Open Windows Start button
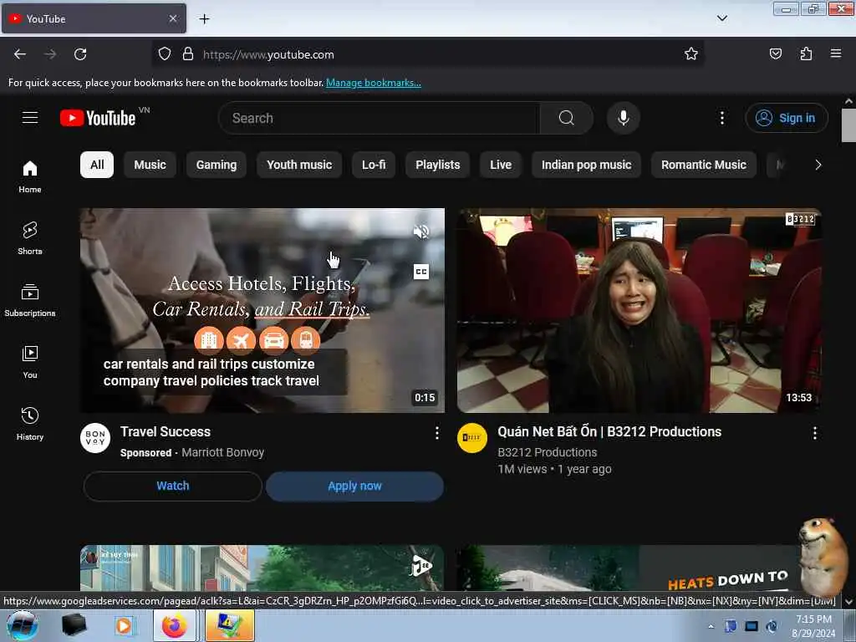This screenshot has height=642, width=856. click(22, 625)
